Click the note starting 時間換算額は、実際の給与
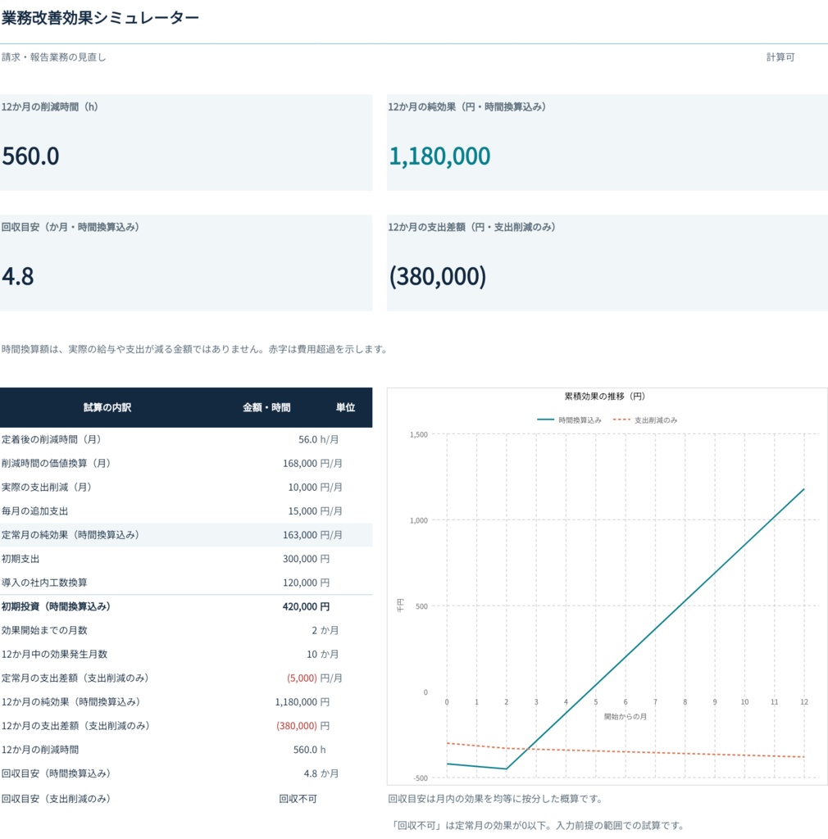 194,349
